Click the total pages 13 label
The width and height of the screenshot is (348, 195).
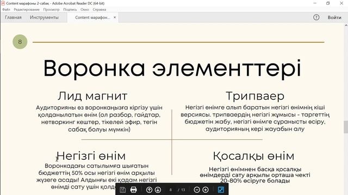pos(183,190)
